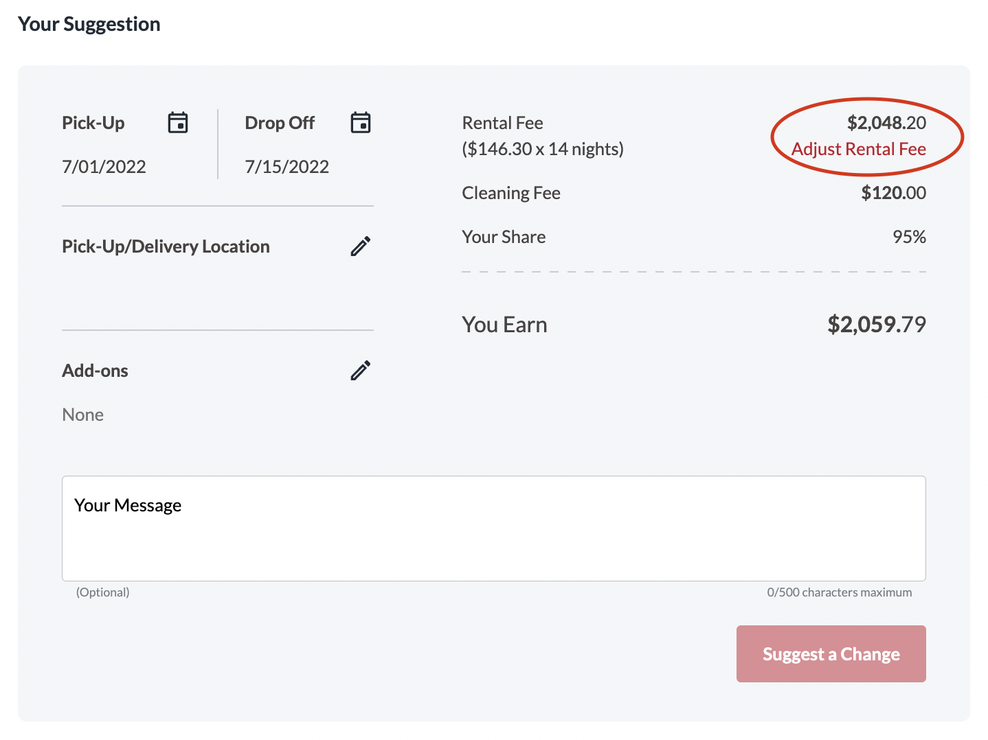The width and height of the screenshot is (988, 740).
Task: Click the $2,048.20 rental fee amount
Action: tap(886, 123)
